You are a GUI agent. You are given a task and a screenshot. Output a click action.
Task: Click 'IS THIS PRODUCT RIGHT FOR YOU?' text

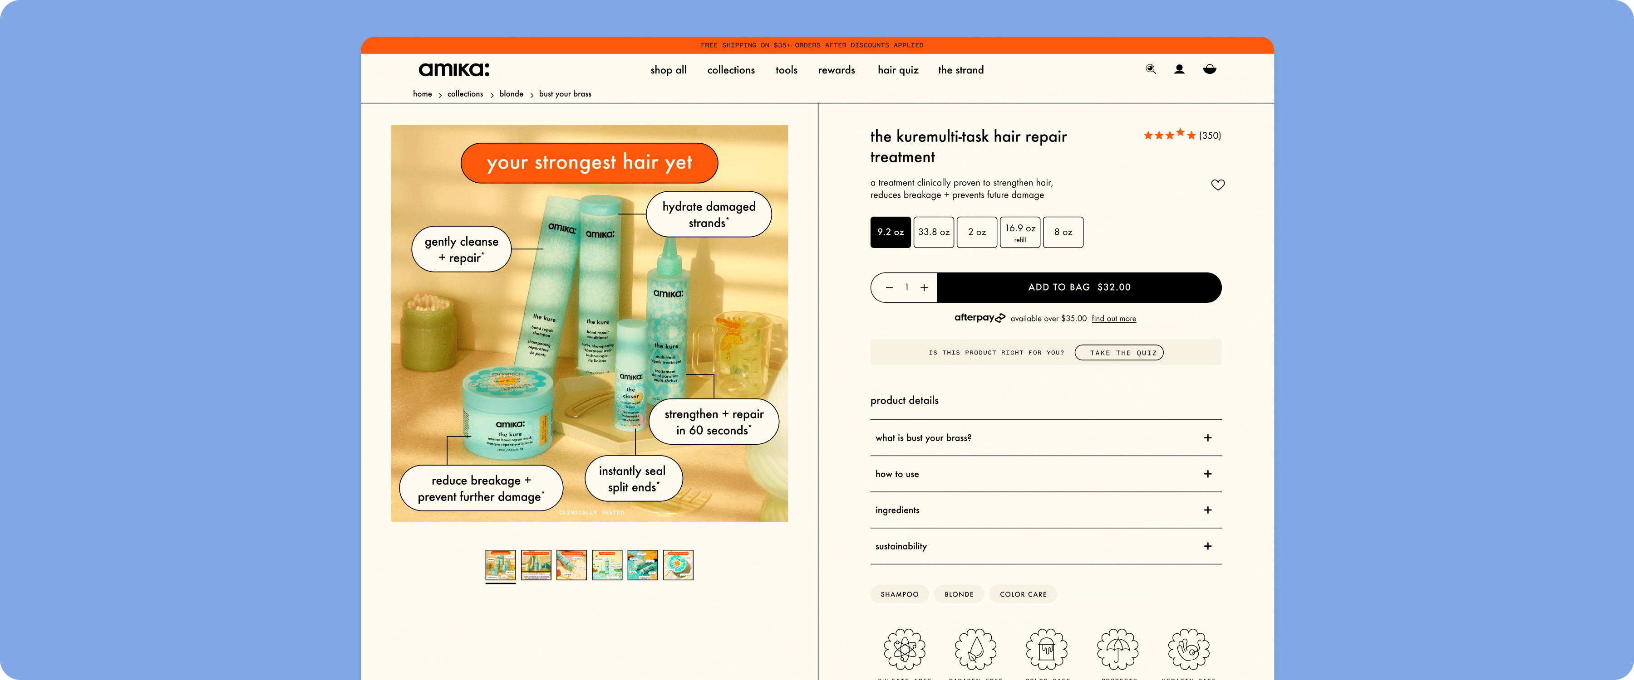tap(996, 353)
